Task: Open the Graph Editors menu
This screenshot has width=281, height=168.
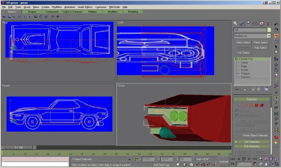Action: [85, 7]
